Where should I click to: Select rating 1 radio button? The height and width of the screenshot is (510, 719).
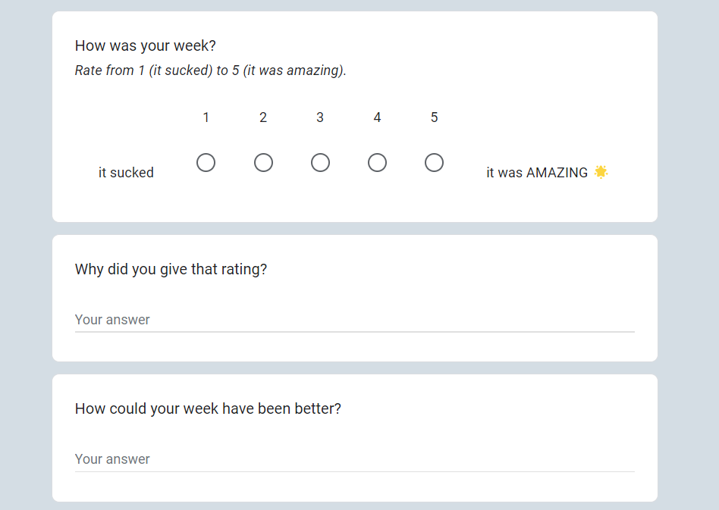pyautogui.click(x=206, y=163)
